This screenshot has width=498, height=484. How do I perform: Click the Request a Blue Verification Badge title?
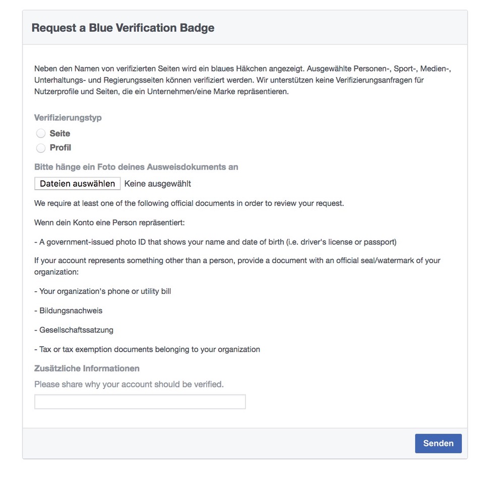click(x=123, y=28)
